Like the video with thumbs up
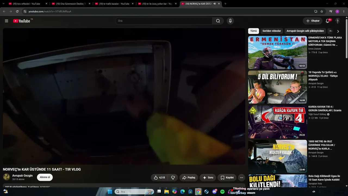 click(x=159, y=177)
